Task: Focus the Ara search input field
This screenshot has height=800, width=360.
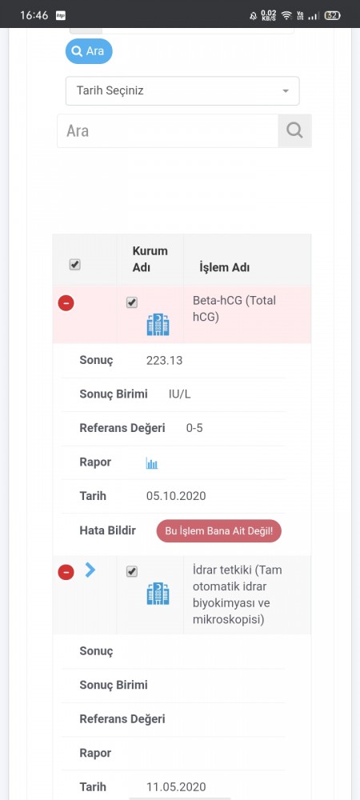Action: tap(168, 130)
